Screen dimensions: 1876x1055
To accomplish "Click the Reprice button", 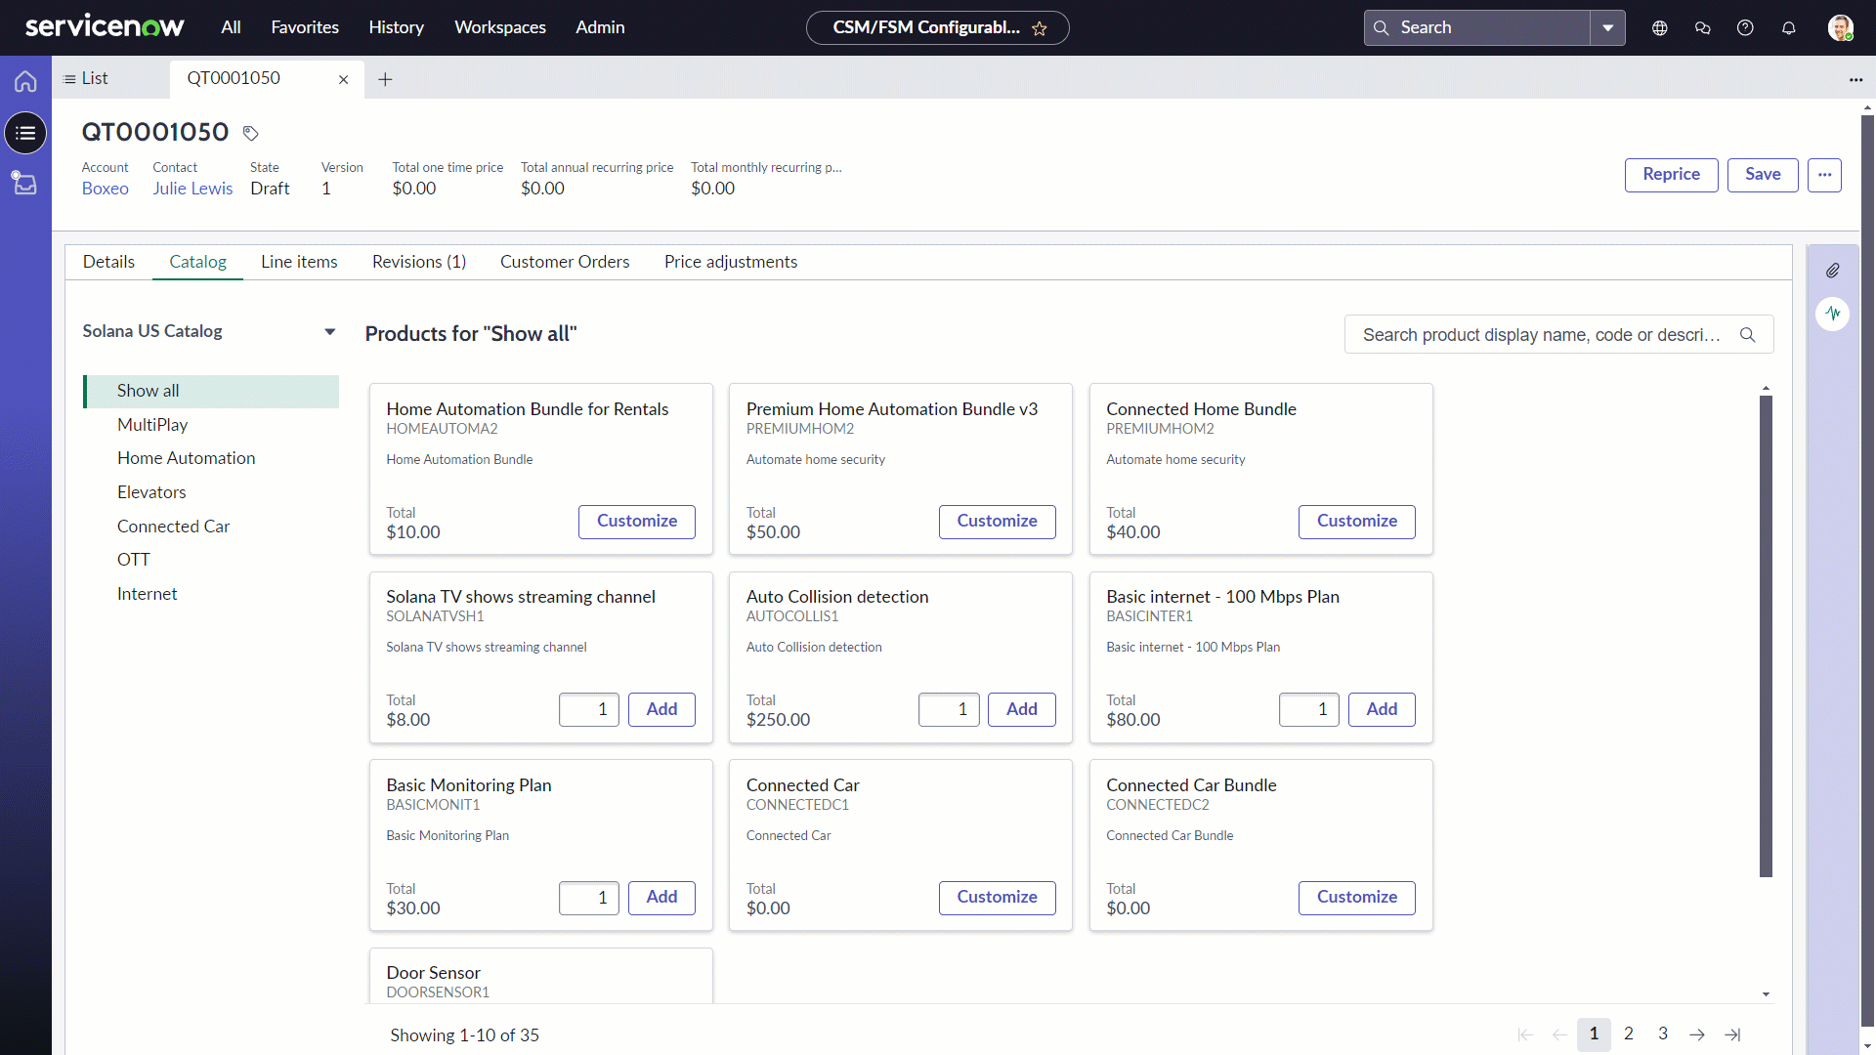I will tap(1671, 175).
